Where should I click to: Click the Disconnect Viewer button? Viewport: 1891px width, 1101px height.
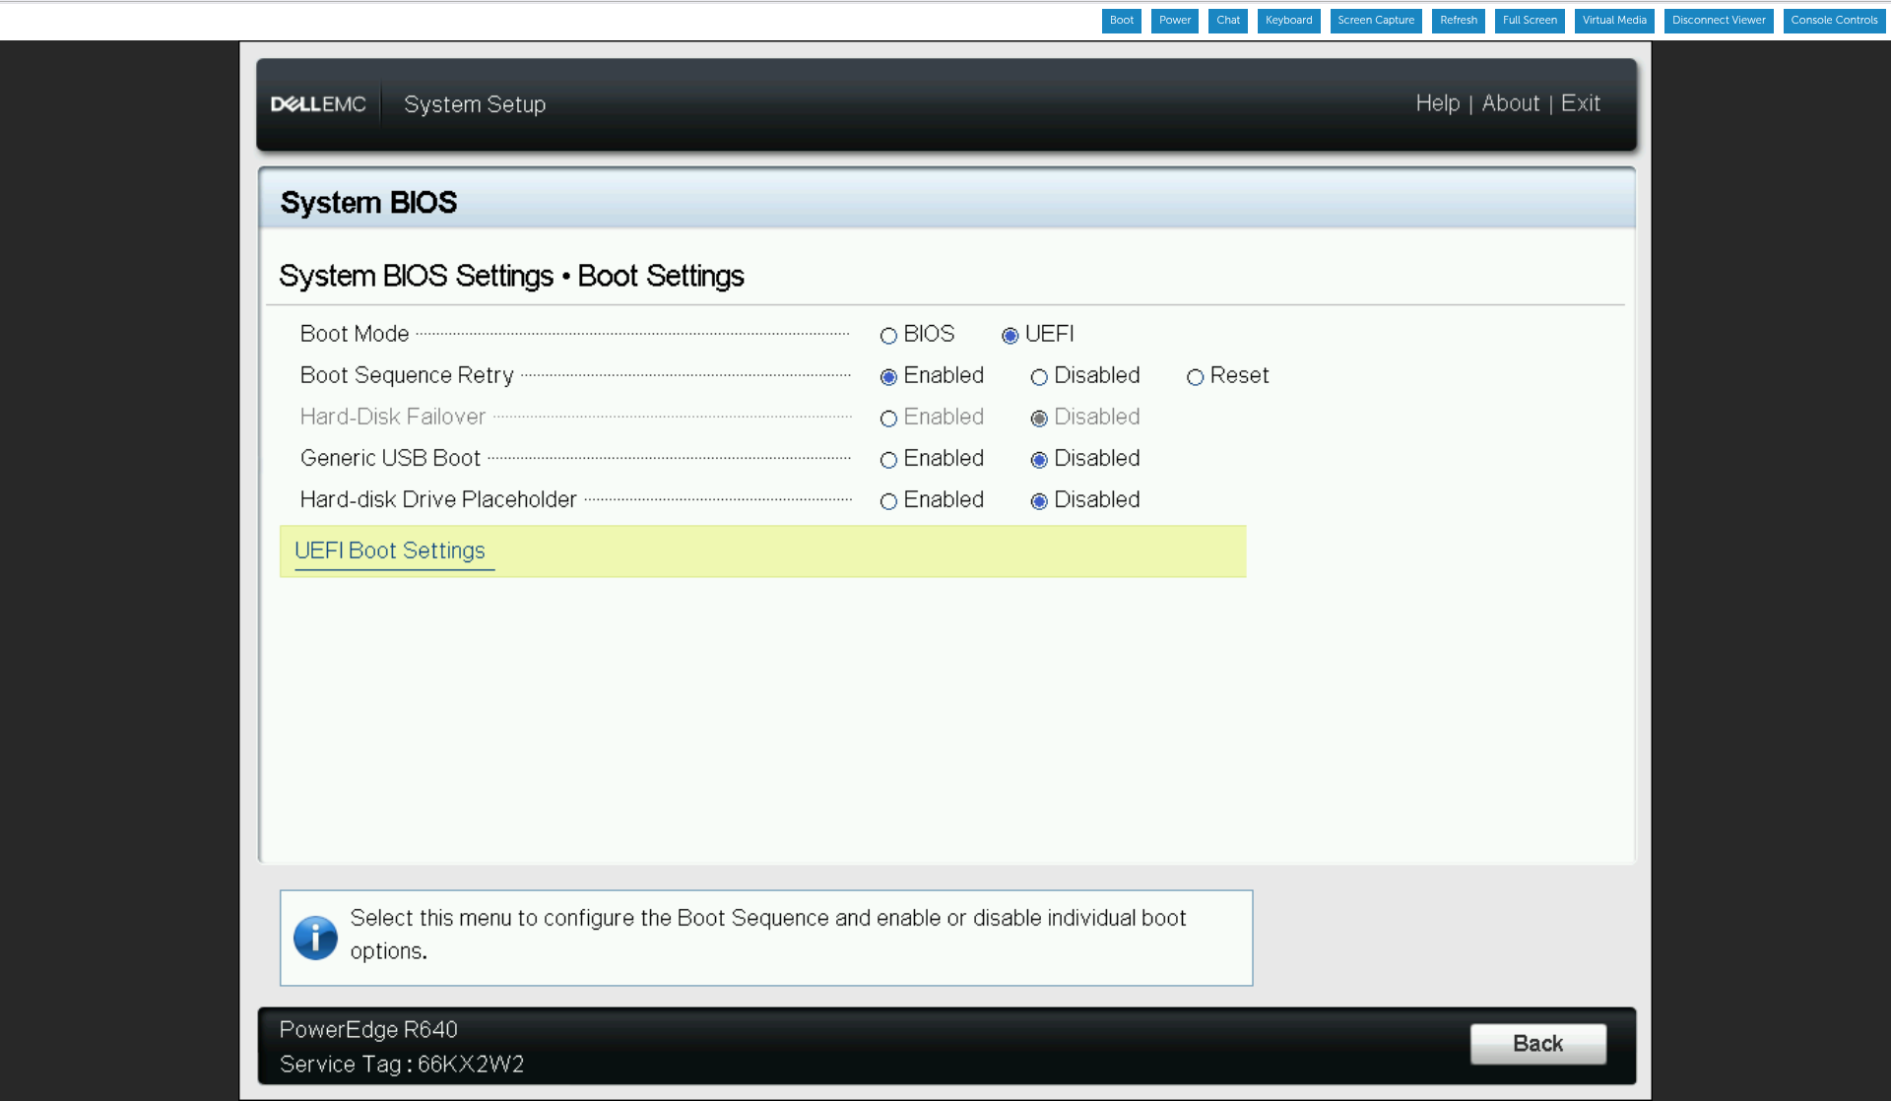(x=1718, y=21)
